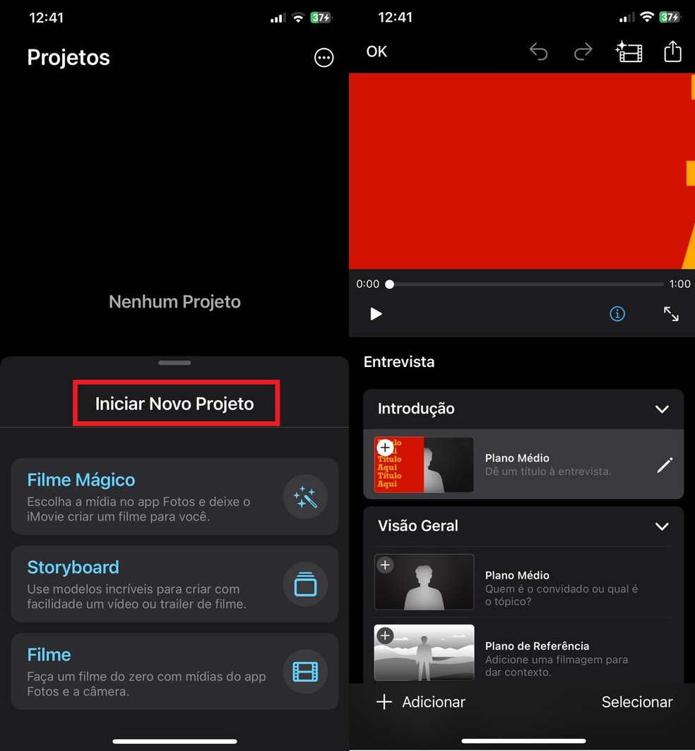Collapse the Introdução section chevron
695x751 pixels.
(x=662, y=409)
